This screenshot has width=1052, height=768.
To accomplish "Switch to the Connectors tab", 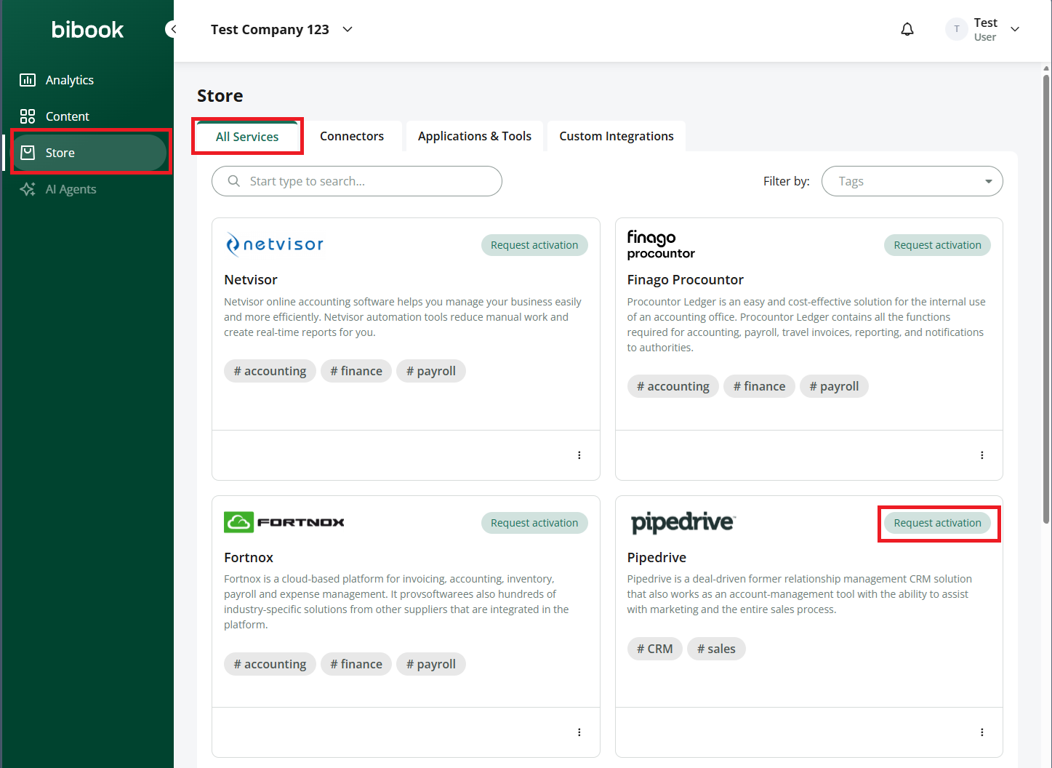I will (x=352, y=136).
